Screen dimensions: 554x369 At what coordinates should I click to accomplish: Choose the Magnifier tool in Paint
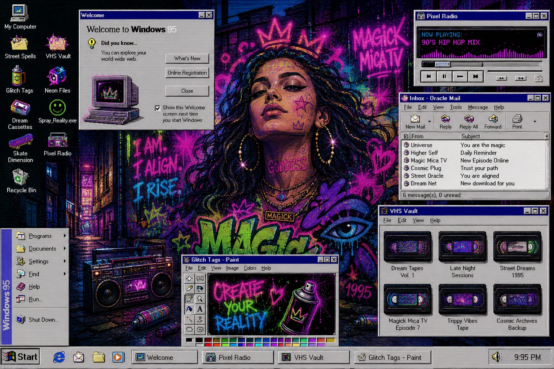pyautogui.click(x=200, y=299)
